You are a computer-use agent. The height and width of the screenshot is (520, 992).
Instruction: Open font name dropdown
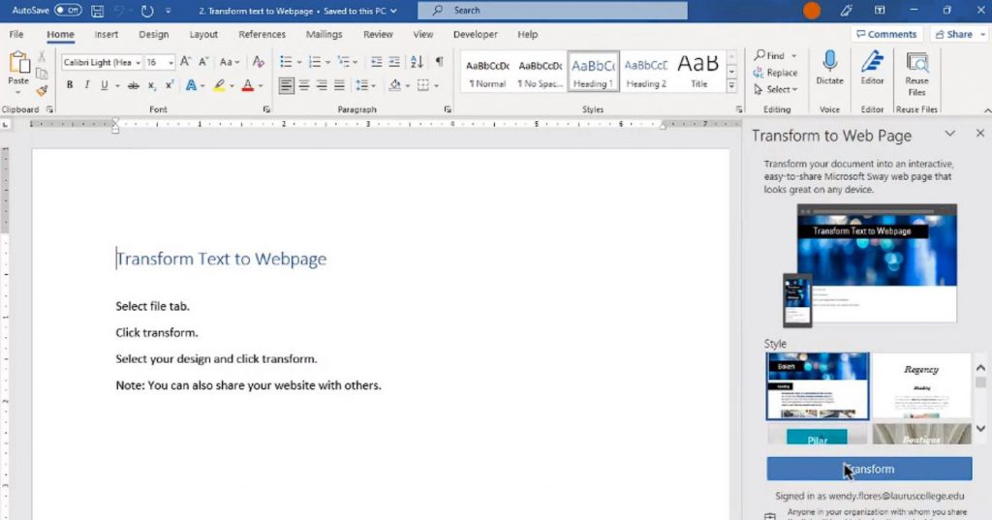pos(138,63)
